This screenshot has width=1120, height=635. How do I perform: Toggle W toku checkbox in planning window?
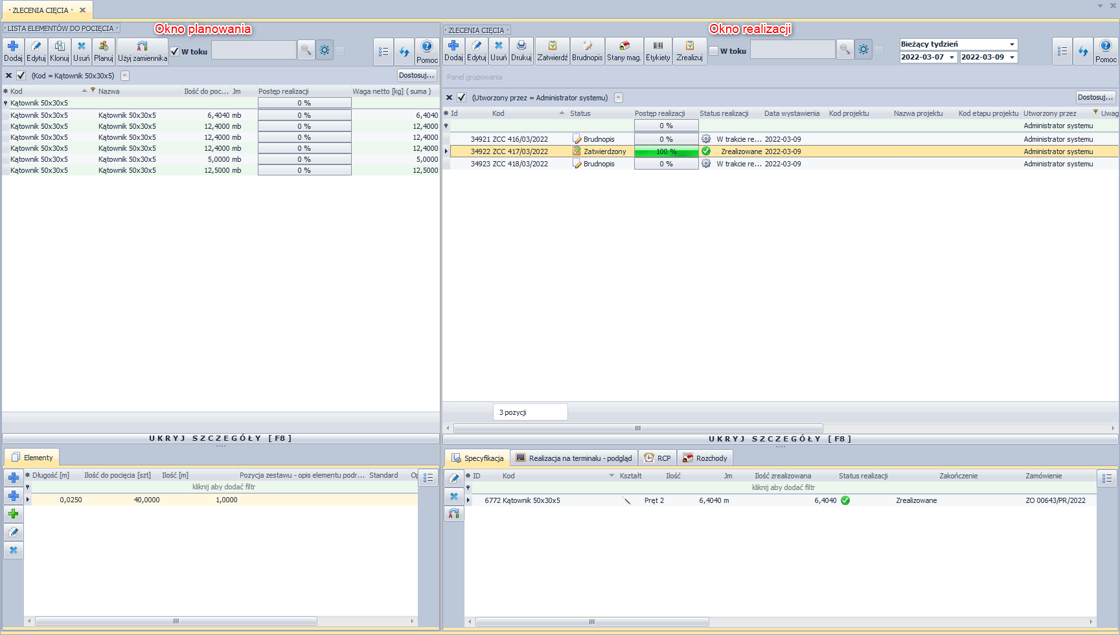point(175,52)
